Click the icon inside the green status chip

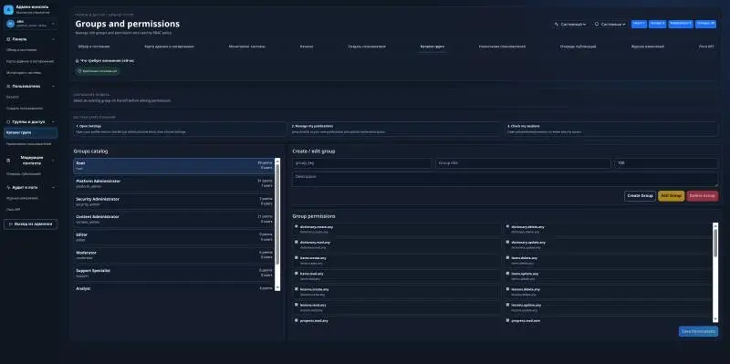pos(79,71)
